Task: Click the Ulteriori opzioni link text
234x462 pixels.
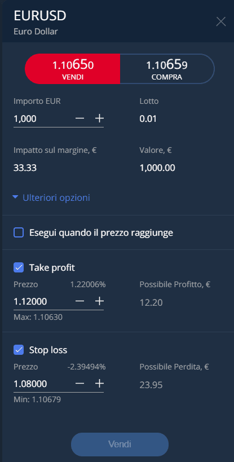Action: click(56, 197)
